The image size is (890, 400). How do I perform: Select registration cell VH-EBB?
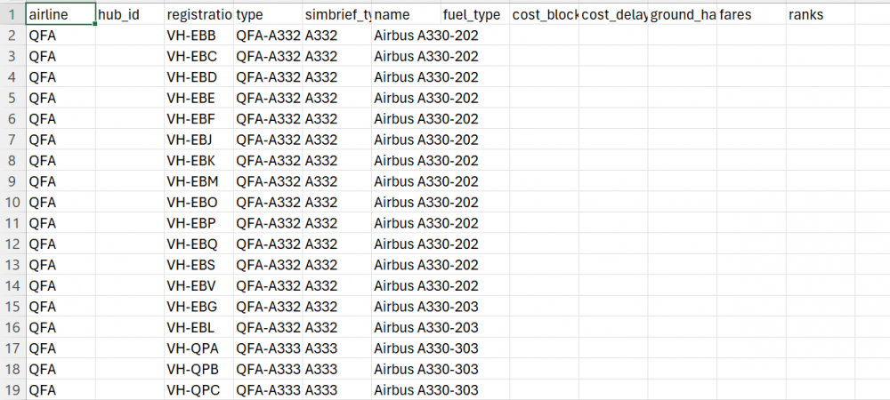(198, 36)
